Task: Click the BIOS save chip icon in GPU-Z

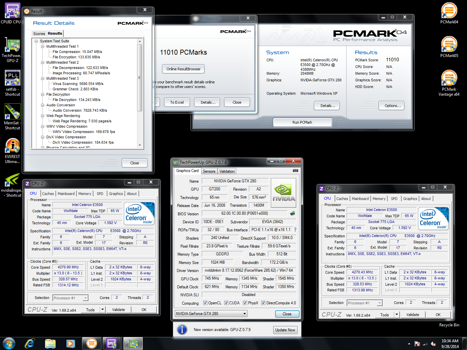Action: [x=293, y=213]
